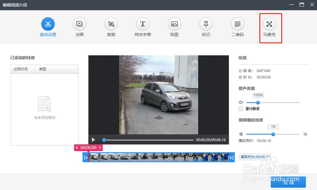Screen dimensions: 317x190
Task: Open the 二维码 QR code tool
Action: point(238,24)
